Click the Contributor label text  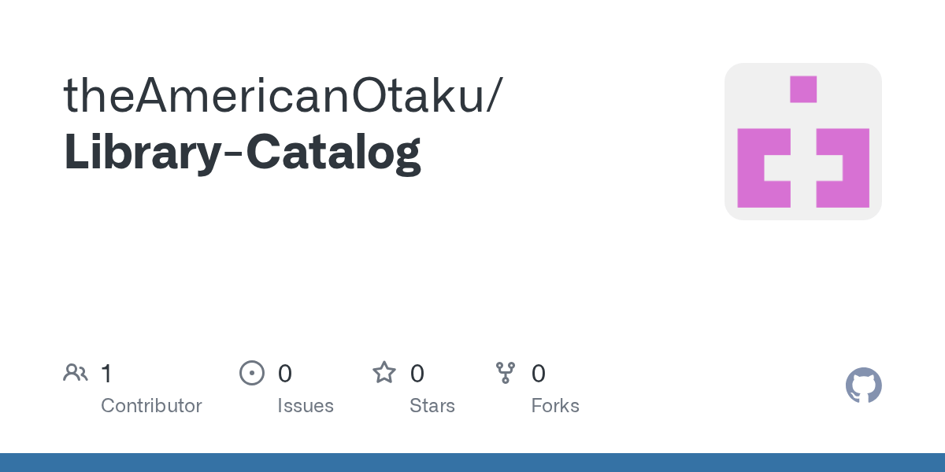click(151, 406)
